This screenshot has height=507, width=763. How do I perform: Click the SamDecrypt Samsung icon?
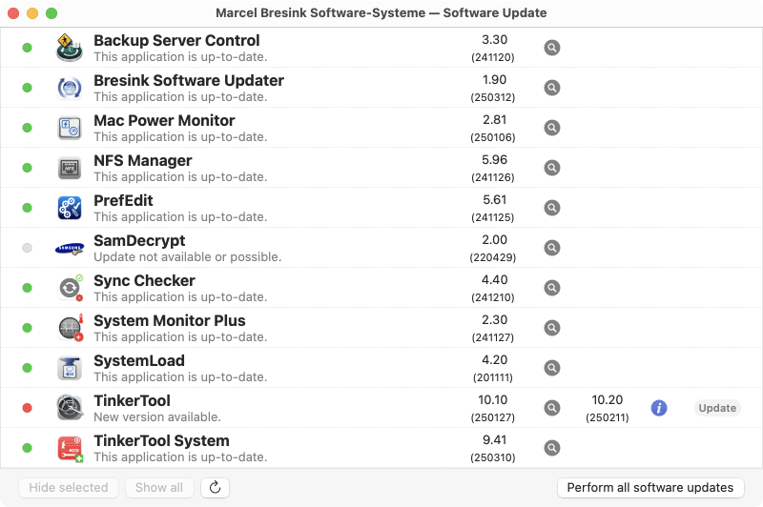point(69,249)
